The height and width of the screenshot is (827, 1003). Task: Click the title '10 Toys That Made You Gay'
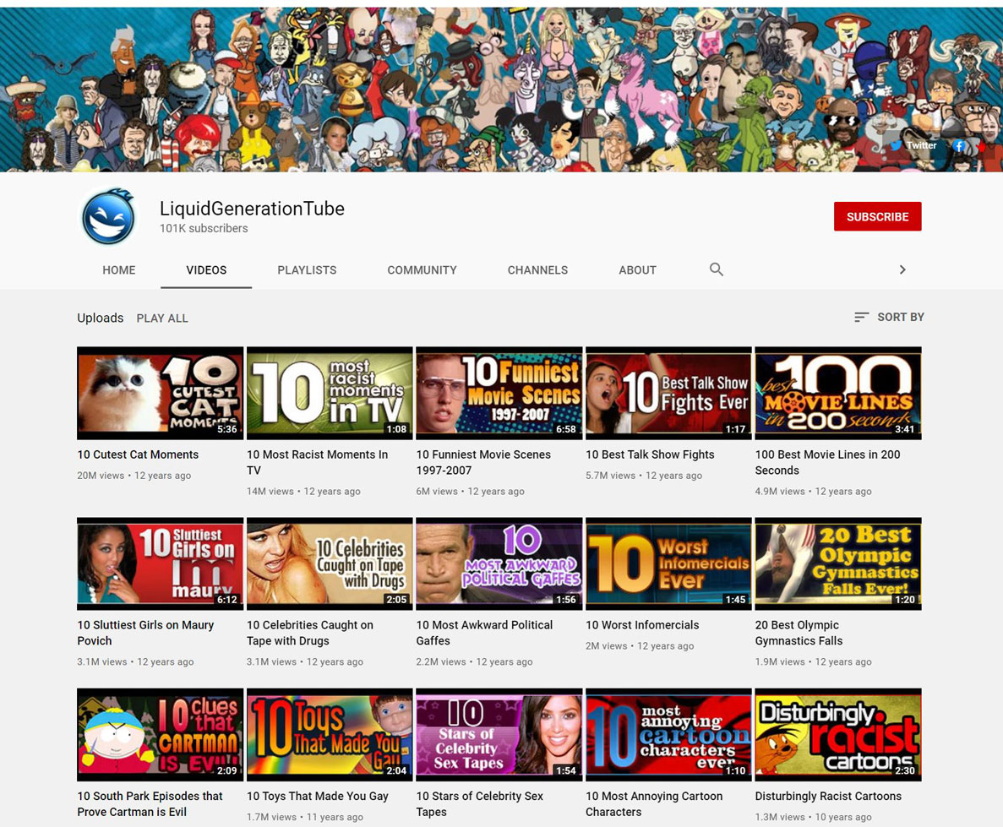click(x=318, y=797)
